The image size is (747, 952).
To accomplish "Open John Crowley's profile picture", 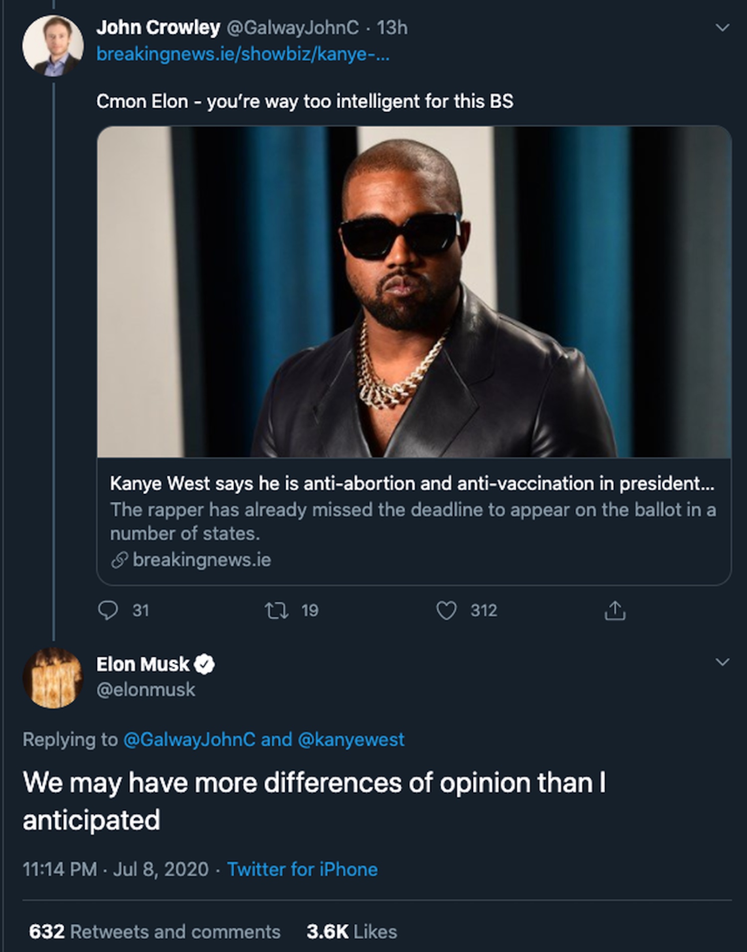I will [x=53, y=46].
